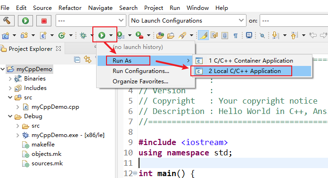The image size is (328, 178).
Task: Open dropdown arrow beside New Class icon
Action: (71, 35)
